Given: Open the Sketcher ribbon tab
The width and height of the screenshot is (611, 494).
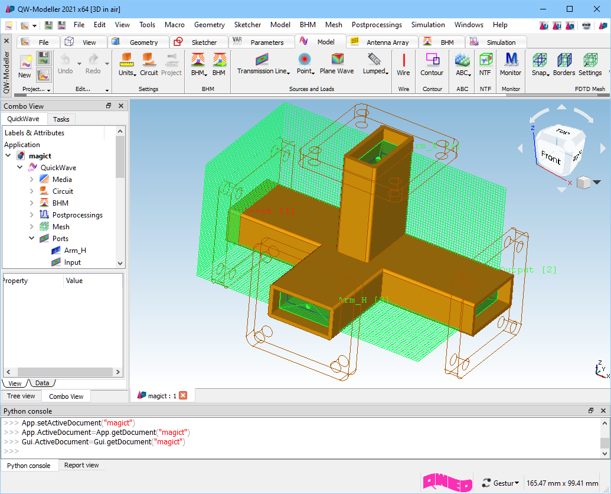Looking at the screenshot, I should [x=199, y=42].
